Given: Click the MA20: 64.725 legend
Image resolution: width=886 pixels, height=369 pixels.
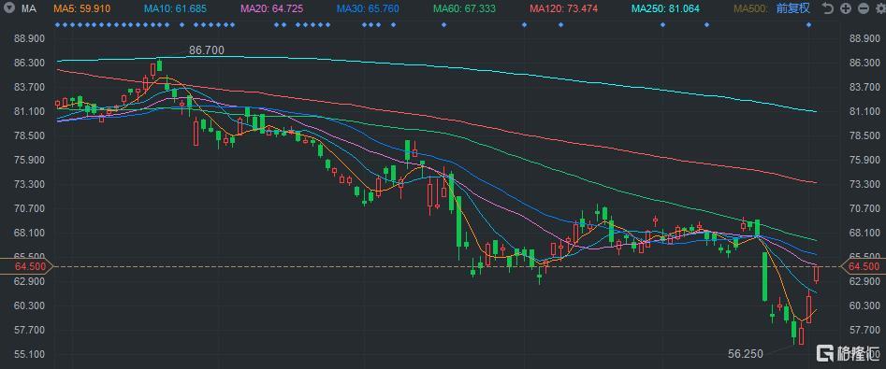Looking at the screenshot, I should pos(272,8).
